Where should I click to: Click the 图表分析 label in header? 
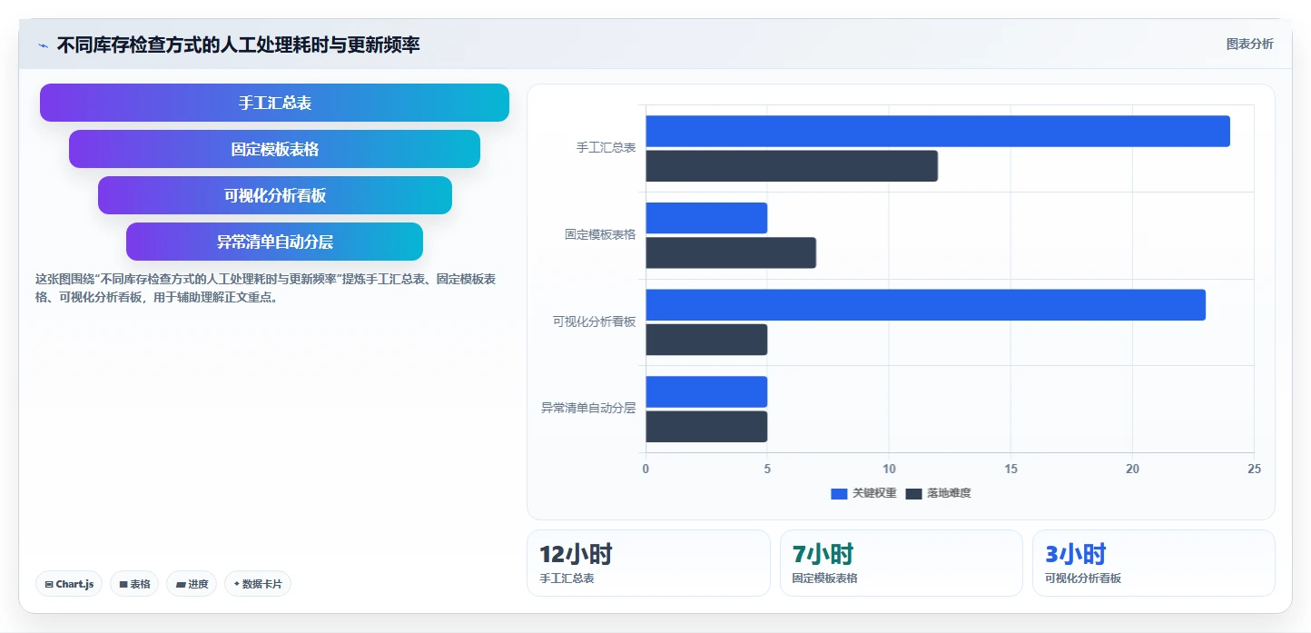click(1249, 44)
